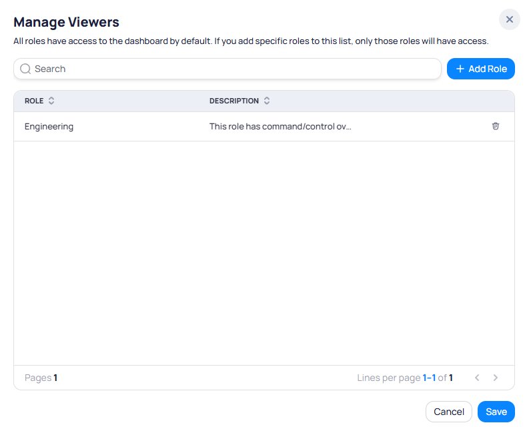Click the 1-1 lines per page value
Image resolution: width=525 pixels, height=427 pixels.
pos(429,378)
